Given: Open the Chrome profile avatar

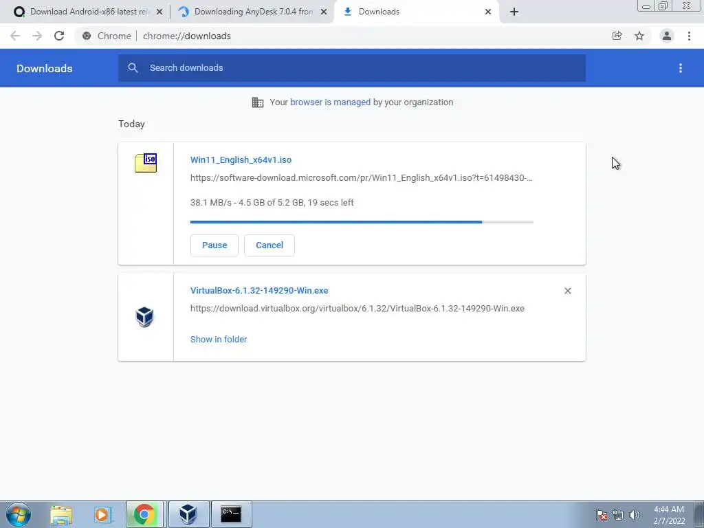Looking at the screenshot, I should click(x=667, y=36).
